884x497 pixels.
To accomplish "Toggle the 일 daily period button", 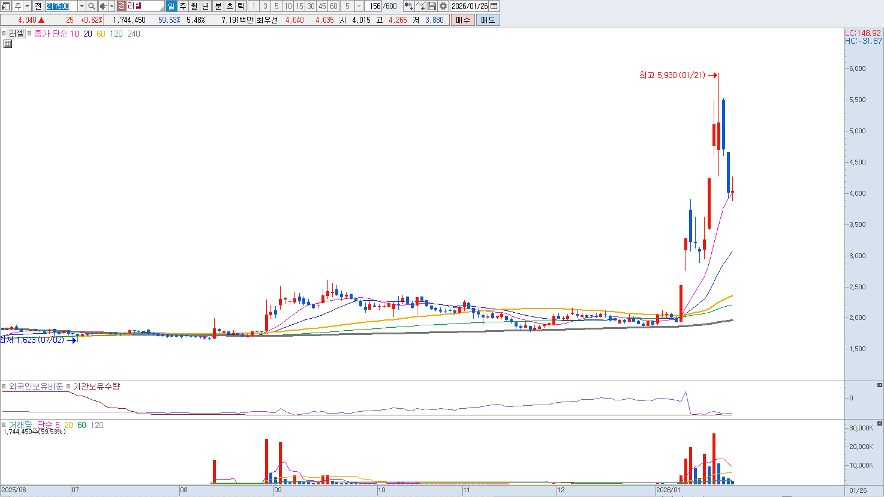I will pos(171,6).
